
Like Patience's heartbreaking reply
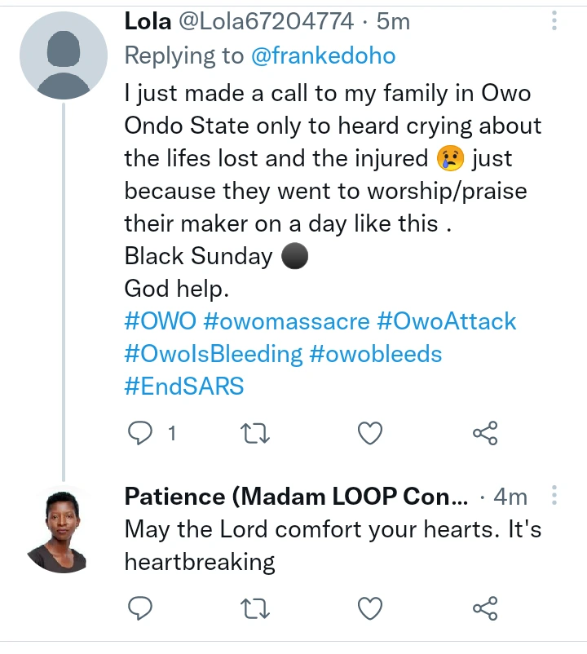pos(371,608)
